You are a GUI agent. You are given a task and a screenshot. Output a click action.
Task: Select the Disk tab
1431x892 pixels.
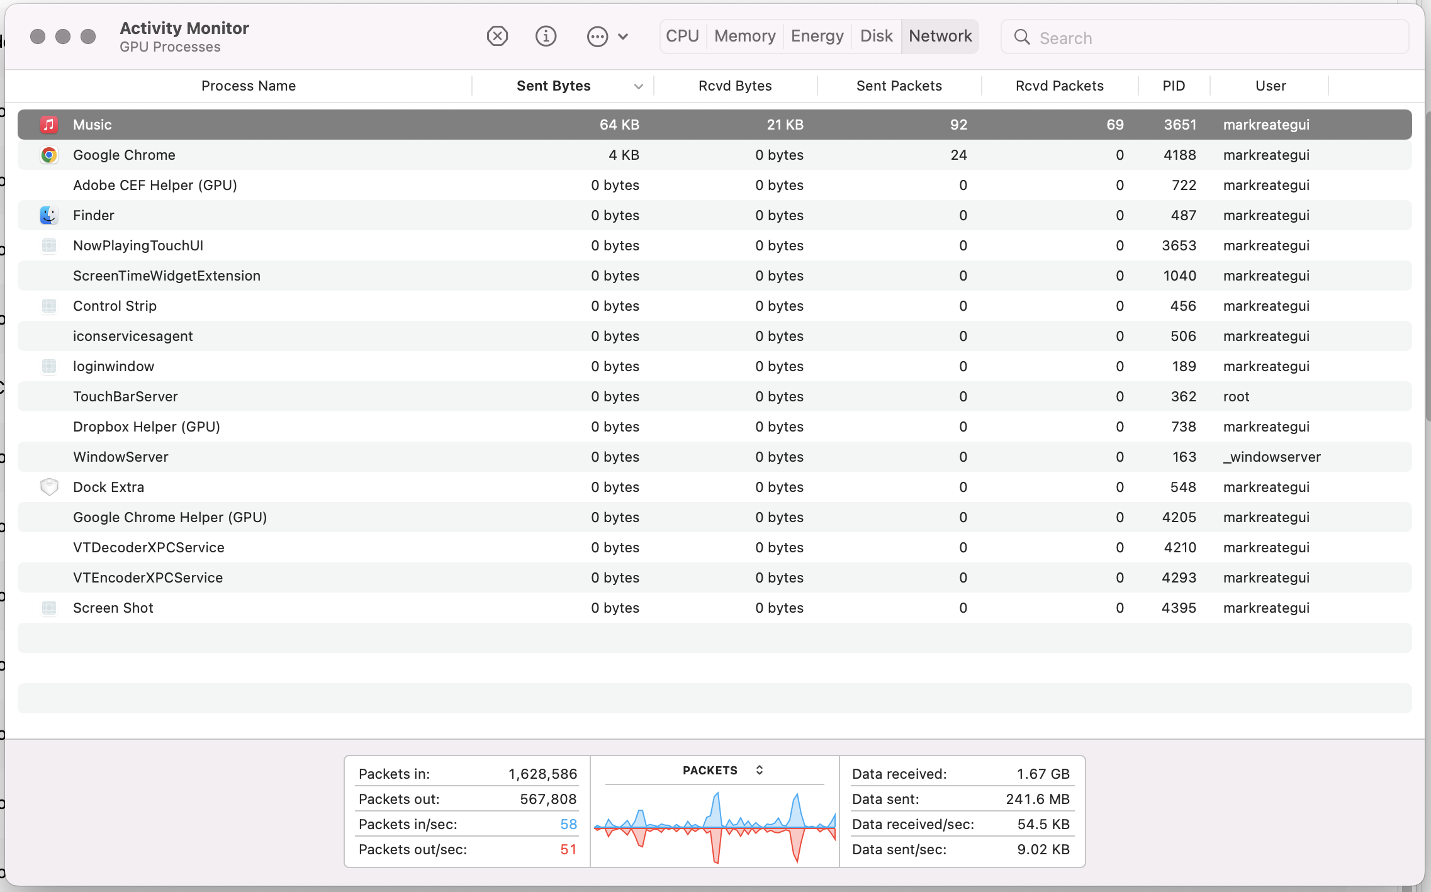[876, 36]
